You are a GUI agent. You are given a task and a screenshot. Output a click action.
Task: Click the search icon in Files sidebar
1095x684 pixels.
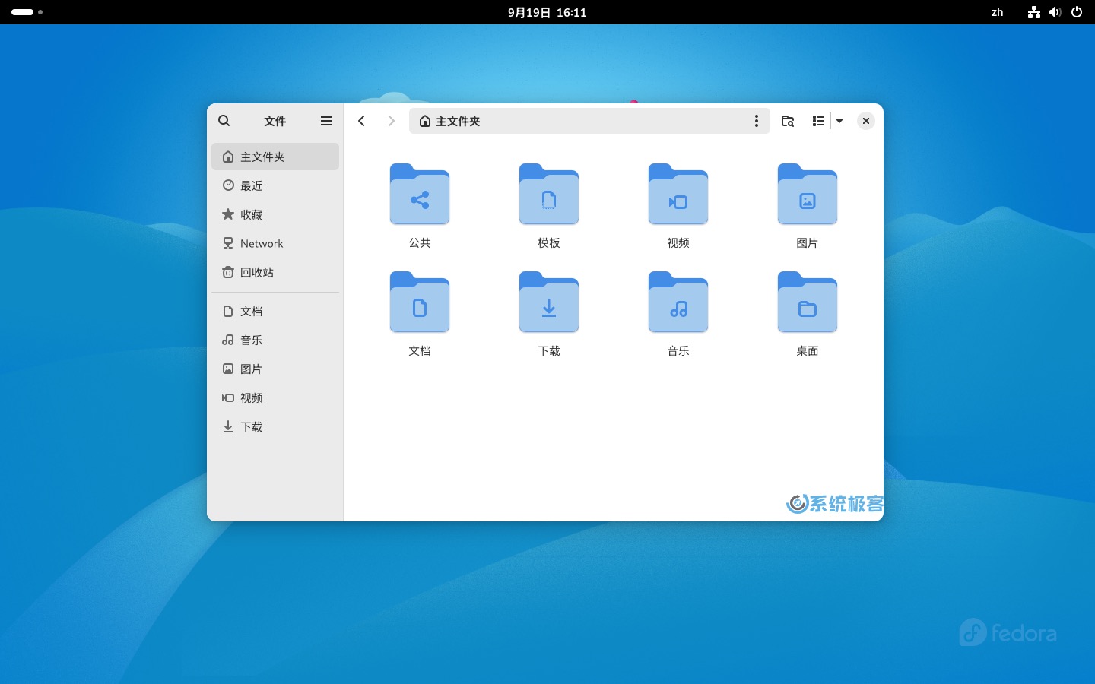[x=224, y=121]
